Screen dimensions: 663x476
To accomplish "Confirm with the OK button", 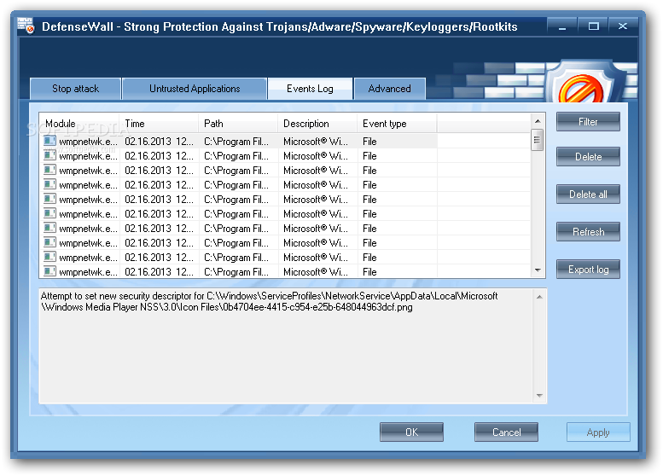I will pyautogui.click(x=411, y=432).
